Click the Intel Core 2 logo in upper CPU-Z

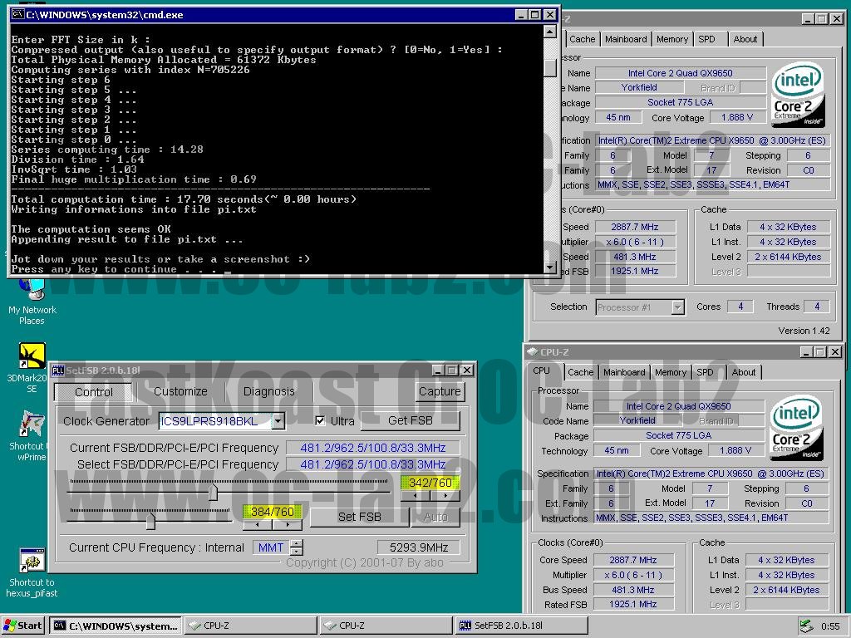click(x=798, y=95)
